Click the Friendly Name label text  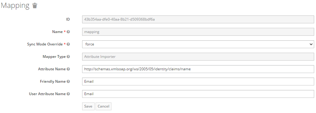(53, 81)
